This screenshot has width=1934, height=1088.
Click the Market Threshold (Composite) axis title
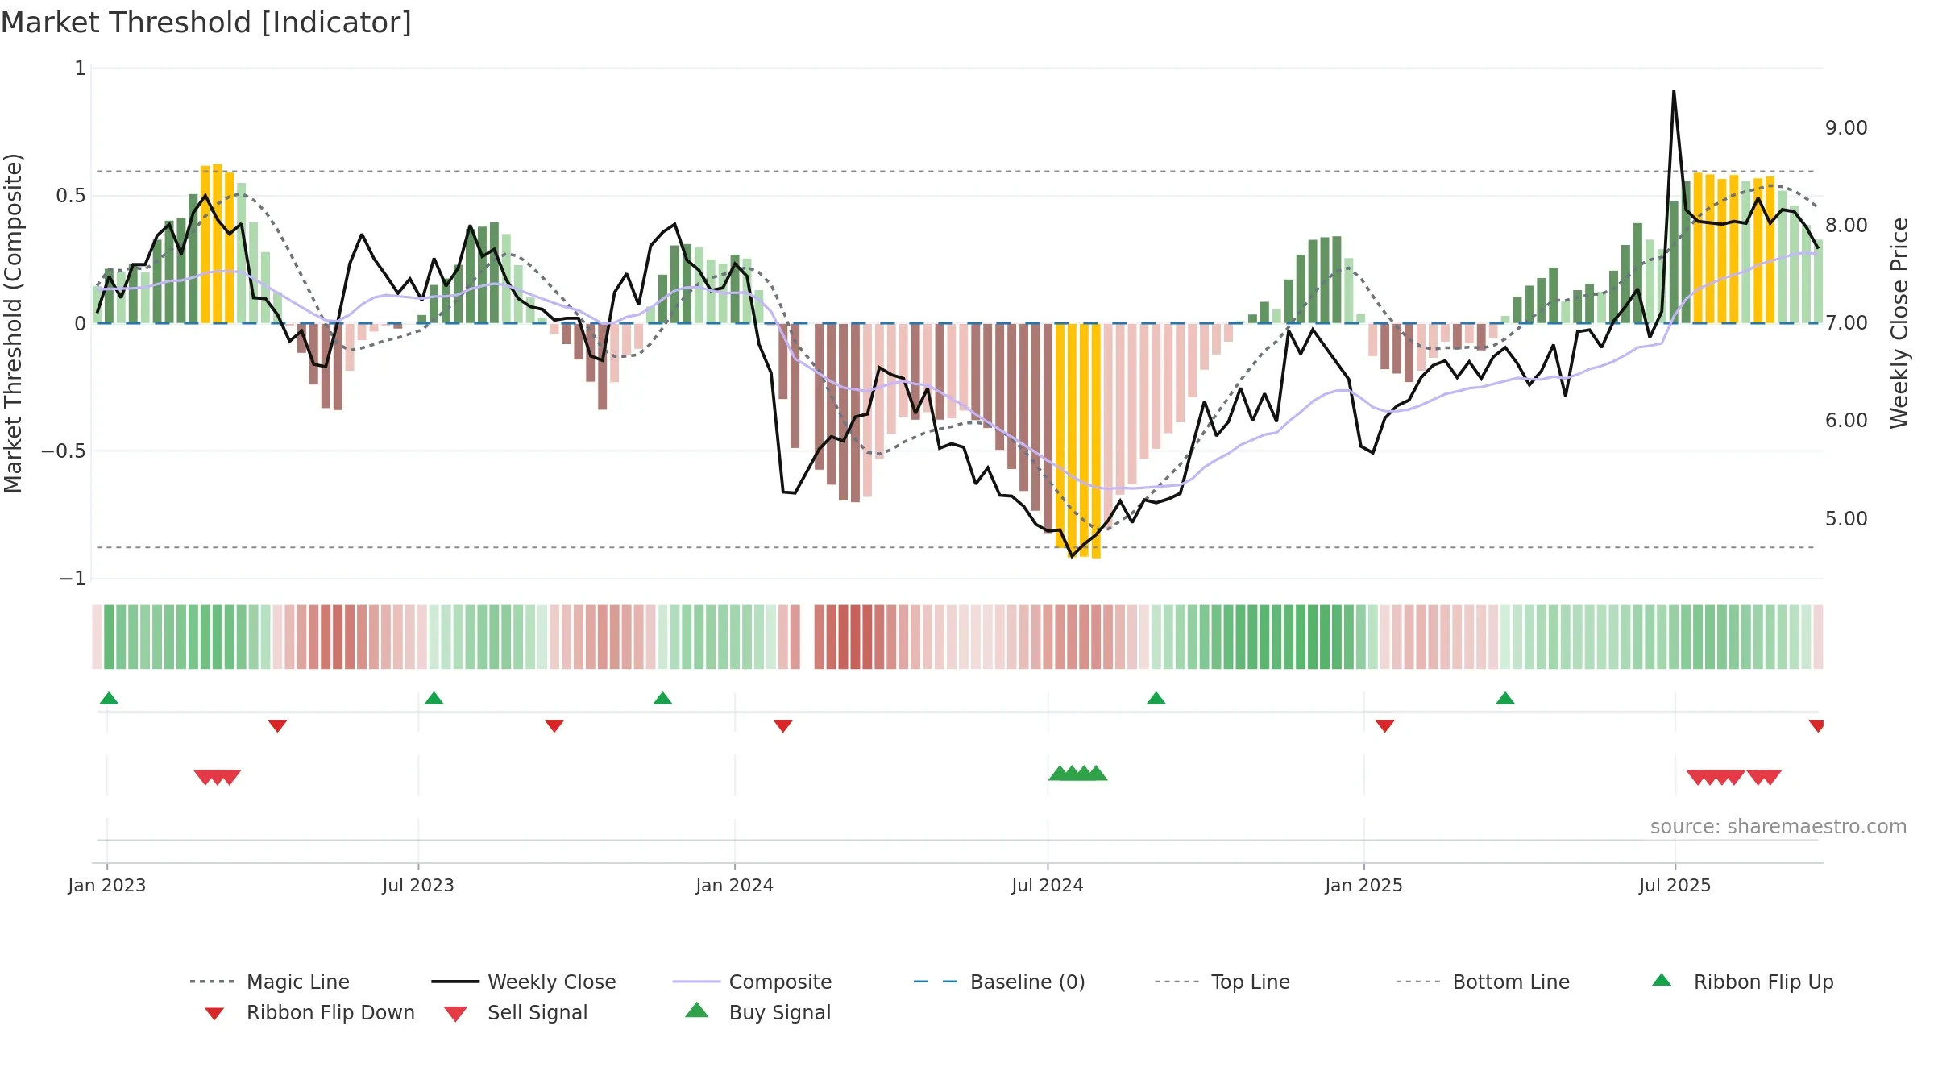pyautogui.click(x=13, y=323)
